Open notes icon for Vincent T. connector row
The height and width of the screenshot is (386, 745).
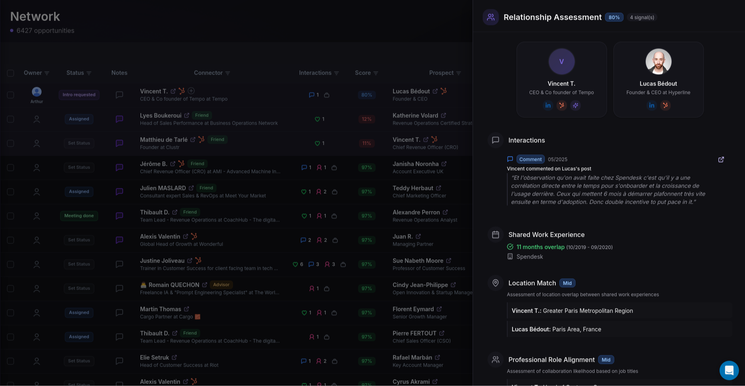[x=119, y=95]
